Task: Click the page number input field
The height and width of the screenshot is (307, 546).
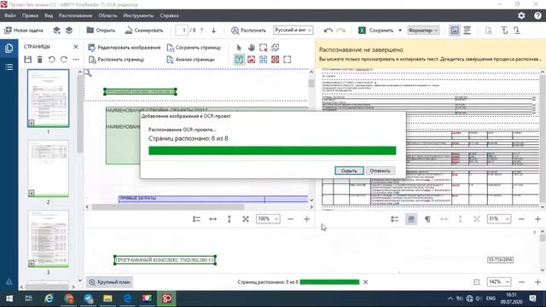Action: [x=182, y=31]
